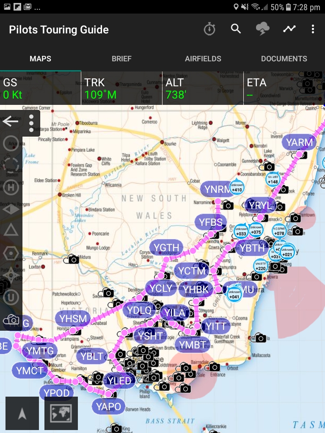
Task: Tap the Unknown +410 traffic marker
Action: click(x=237, y=187)
